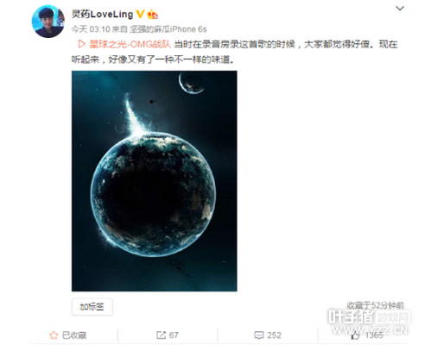Open the comment bubble icon
This screenshot has height=345, width=431.
258,336
